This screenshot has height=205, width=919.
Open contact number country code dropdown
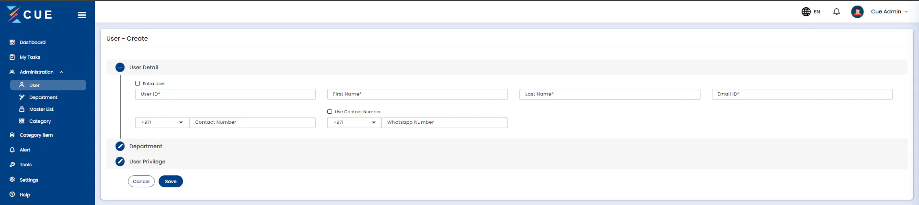coord(162,122)
